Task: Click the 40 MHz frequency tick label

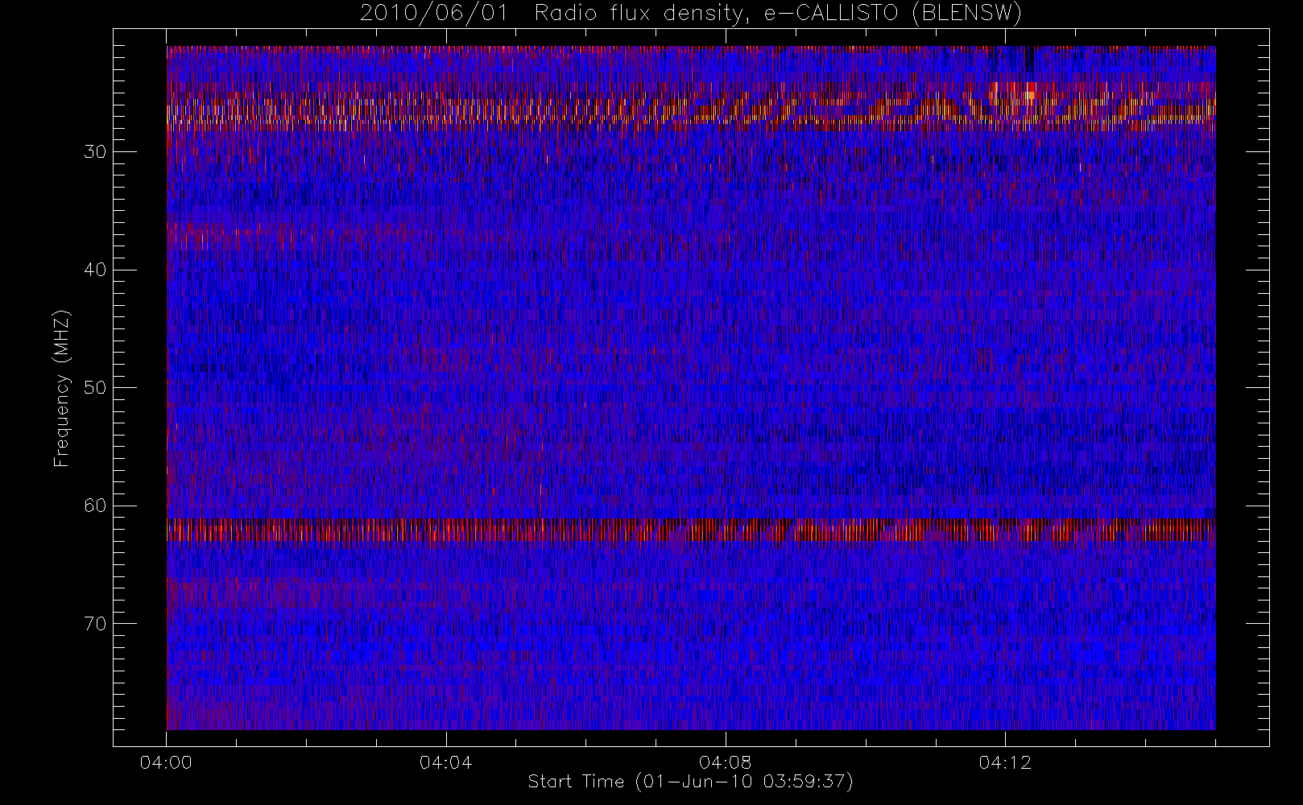Action: click(95, 270)
